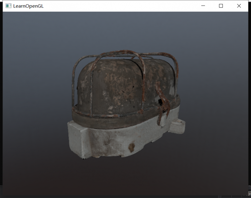Screen dimensions: 251x198
Task: Click the empty background above the lamp model
Action: pos(124,29)
